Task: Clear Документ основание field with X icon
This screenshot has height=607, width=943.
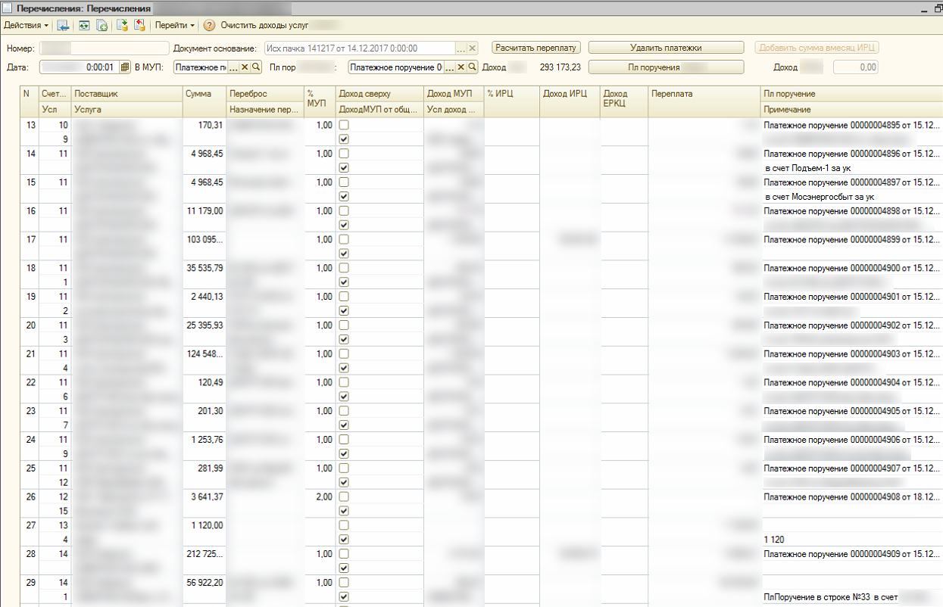Action: 473,48
